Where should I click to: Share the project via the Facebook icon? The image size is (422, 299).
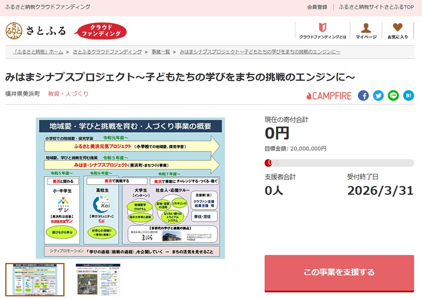point(363,96)
